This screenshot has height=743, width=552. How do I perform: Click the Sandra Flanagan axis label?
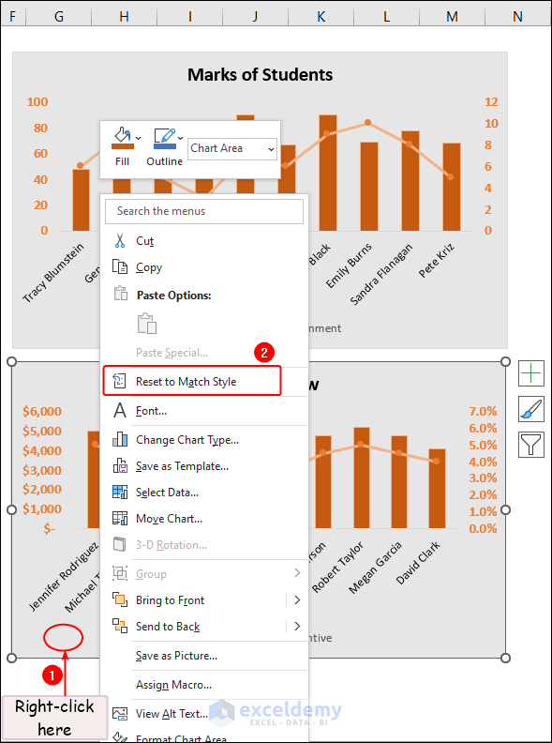point(381,274)
